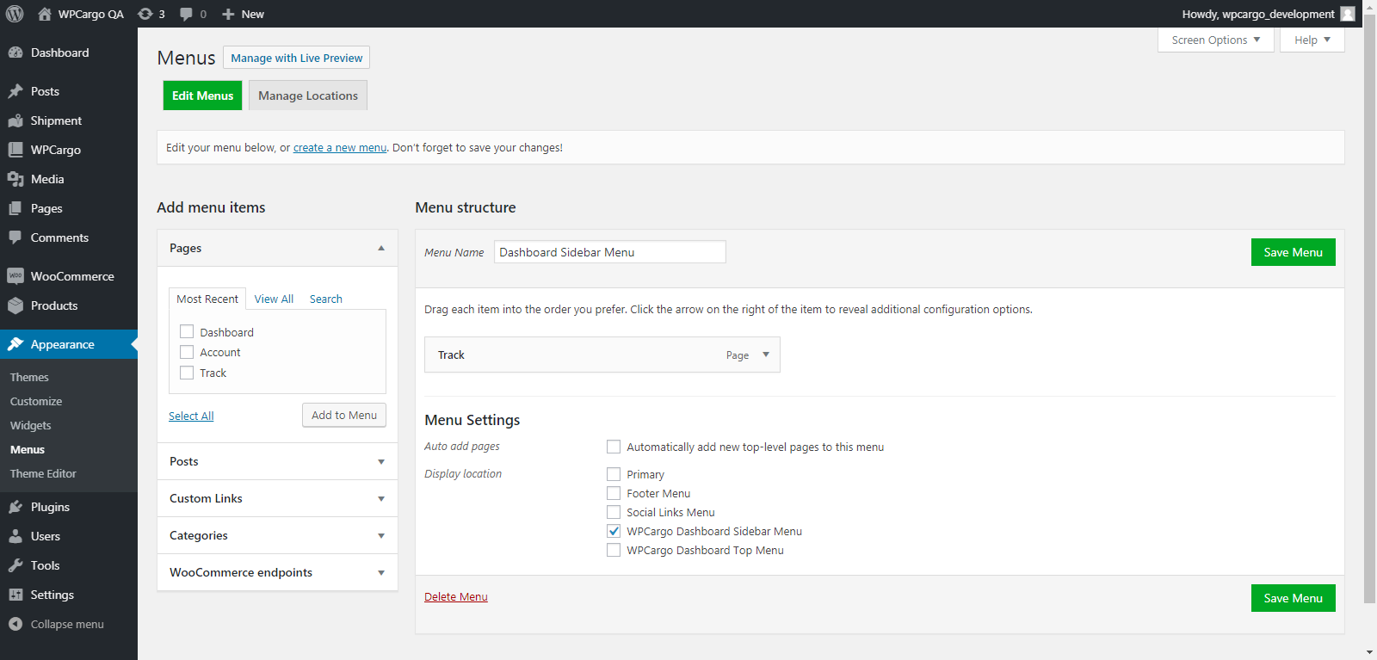Select the View All pages tab

(274, 299)
